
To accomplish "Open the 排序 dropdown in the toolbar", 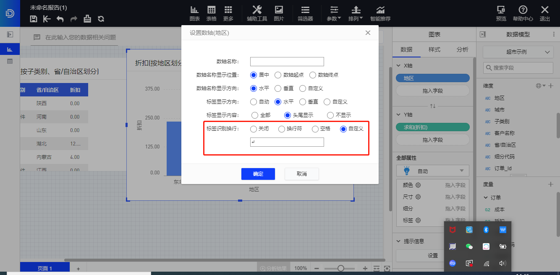I will pos(356,13).
